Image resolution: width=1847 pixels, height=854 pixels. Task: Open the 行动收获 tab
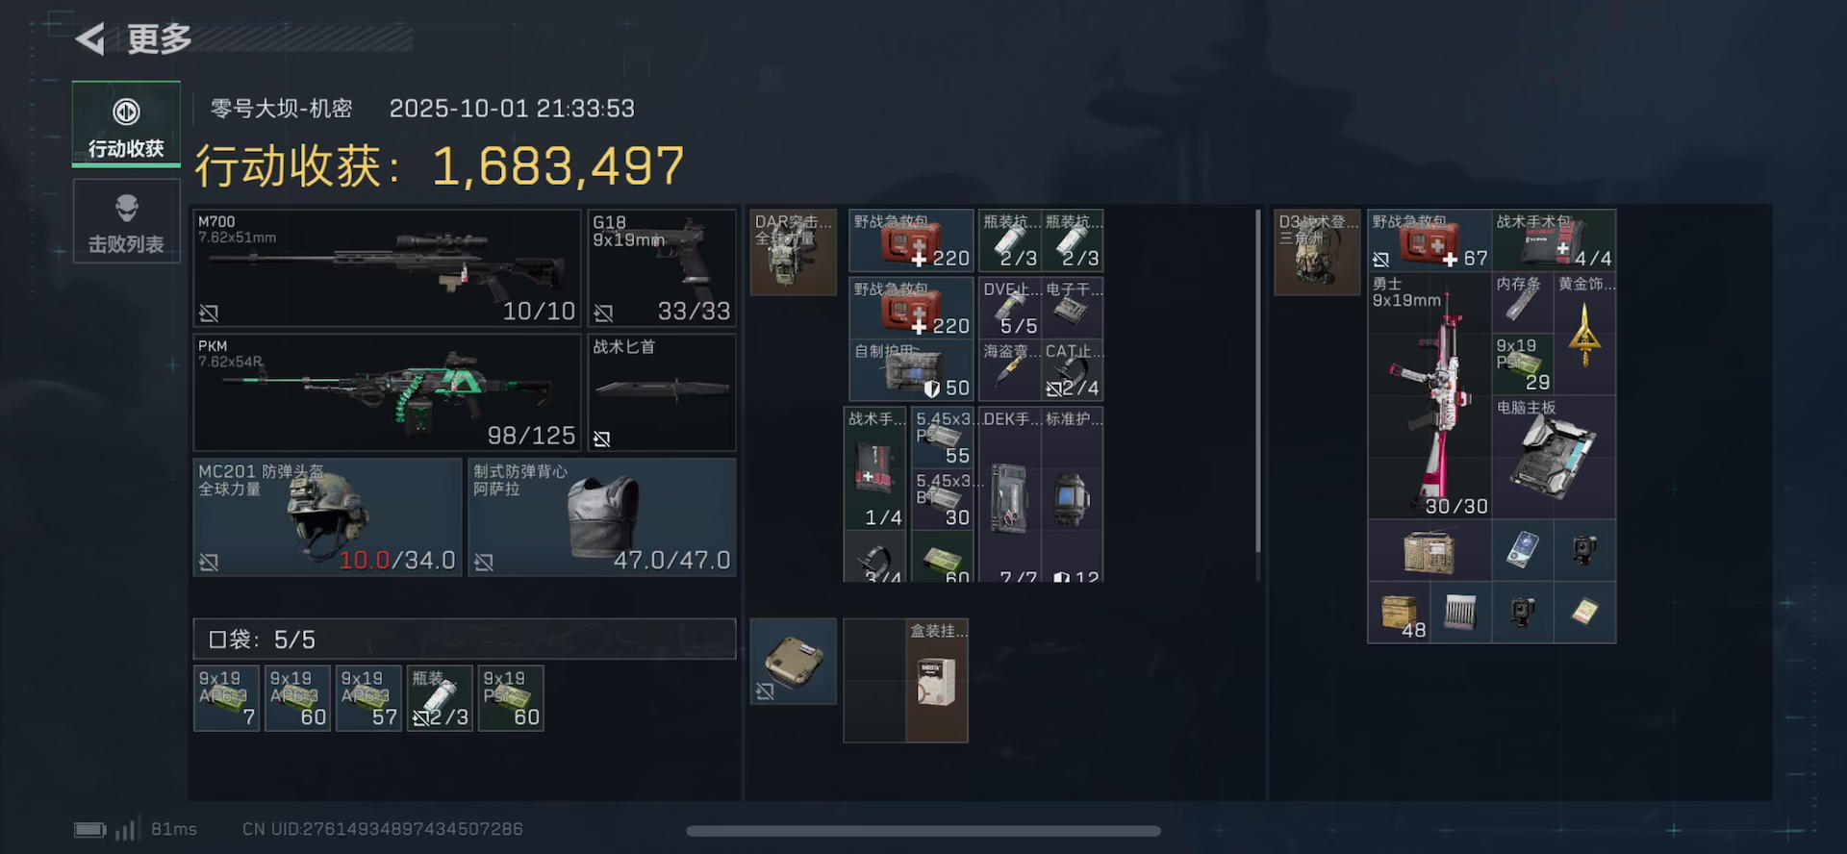point(126,124)
